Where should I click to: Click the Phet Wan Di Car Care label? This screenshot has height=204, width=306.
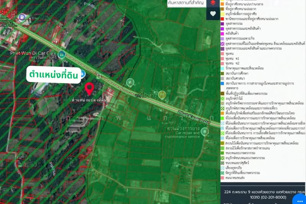coord(33,53)
